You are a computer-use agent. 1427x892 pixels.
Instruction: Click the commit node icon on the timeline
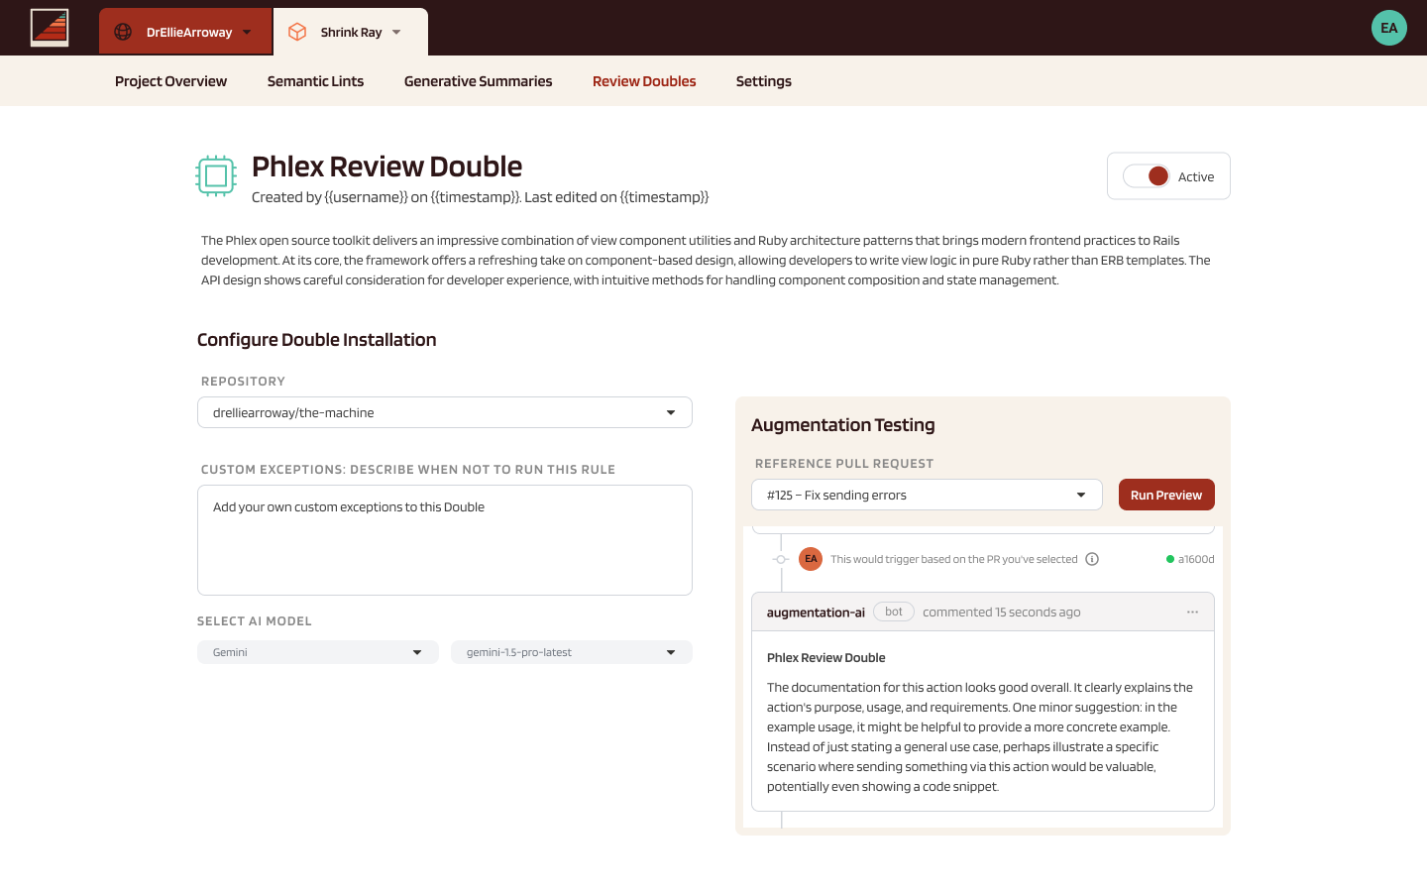coord(781,559)
